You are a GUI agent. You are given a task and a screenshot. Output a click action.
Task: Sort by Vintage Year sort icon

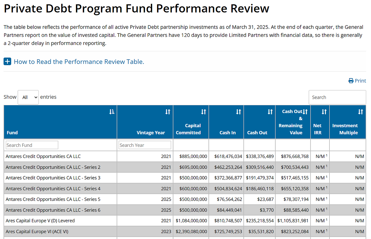(x=168, y=112)
